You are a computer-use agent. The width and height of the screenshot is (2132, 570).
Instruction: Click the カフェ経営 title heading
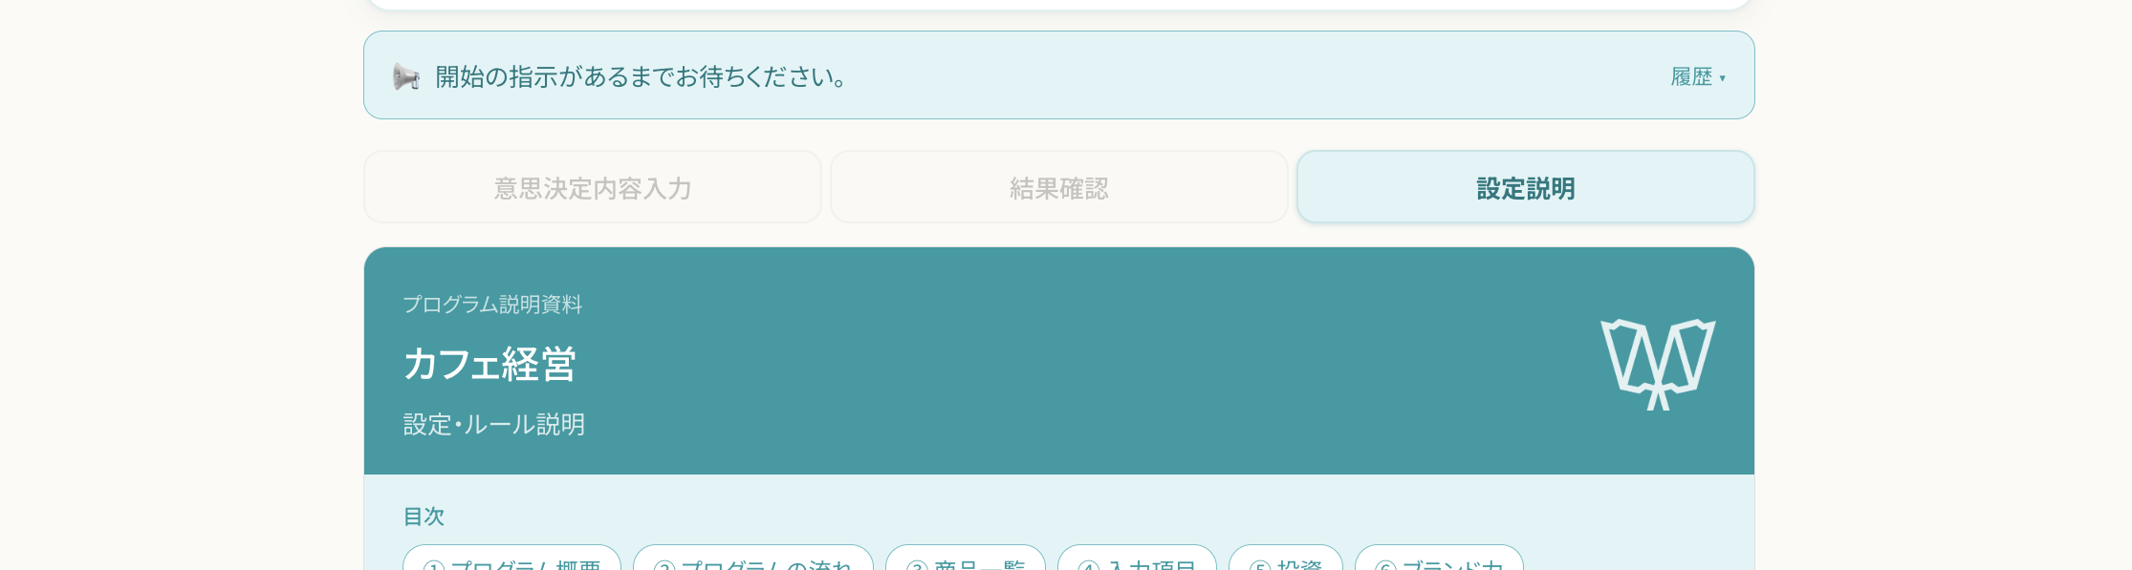489,364
